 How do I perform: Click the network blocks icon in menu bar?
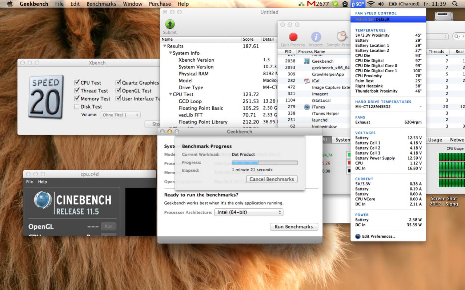(x=301, y=4)
